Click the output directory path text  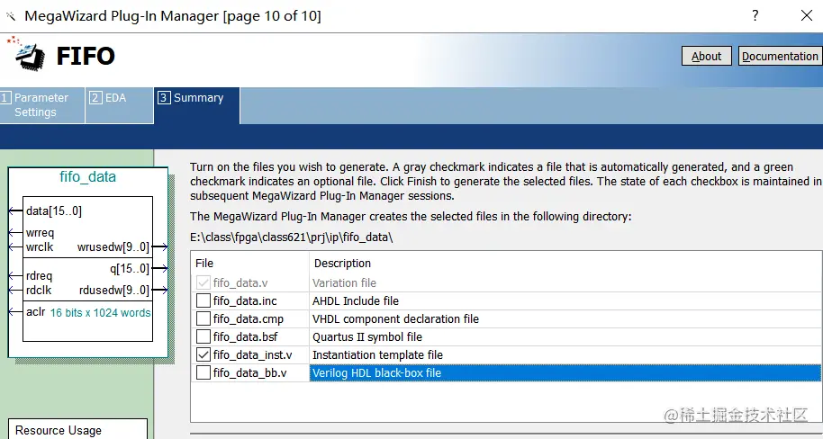pyautogui.click(x=292, y=237)
